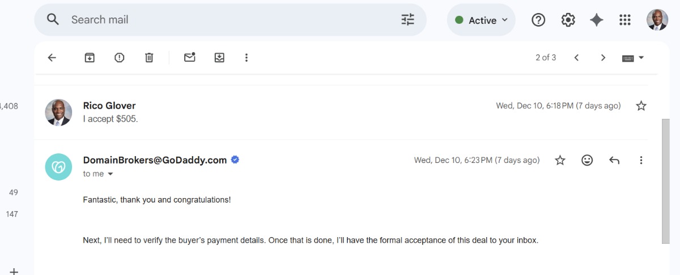680x275 pixels.
Task: Reply to the GoDaddy message
Action: tap(614, 161)
